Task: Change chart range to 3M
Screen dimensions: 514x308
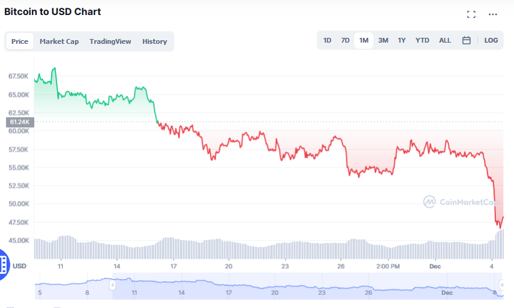Action: pyautogui.click(x=383, y=40)
